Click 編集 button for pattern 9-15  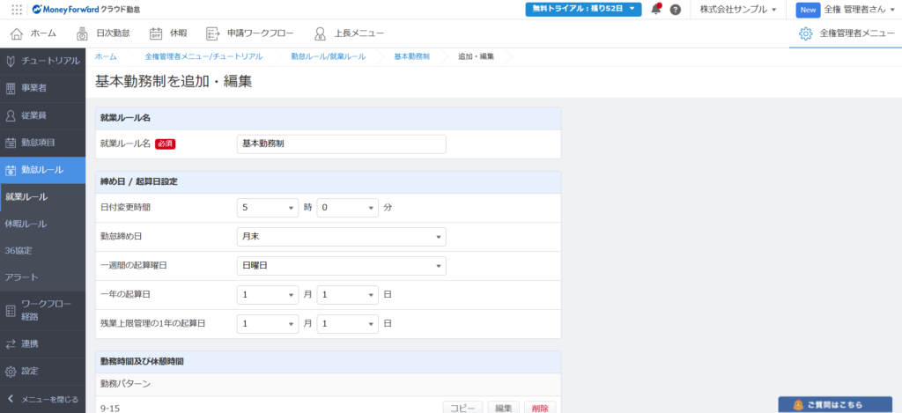(x=503, y=408)
